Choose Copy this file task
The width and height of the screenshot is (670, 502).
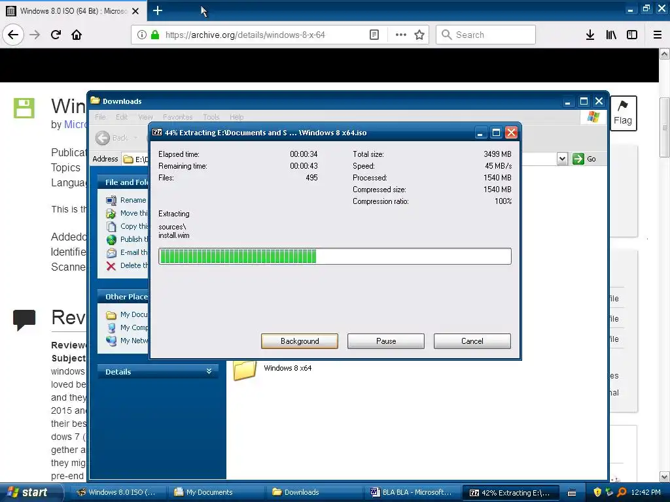pyautogui.click(x=127, y=226)
